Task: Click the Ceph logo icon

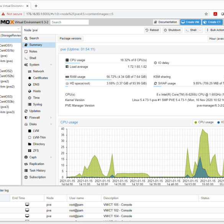Action: click(x=26, y=157)
